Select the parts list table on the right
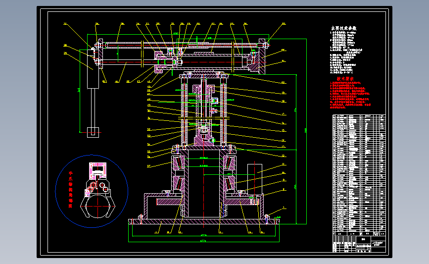 (359, 175)
